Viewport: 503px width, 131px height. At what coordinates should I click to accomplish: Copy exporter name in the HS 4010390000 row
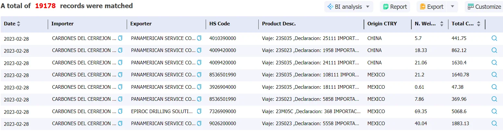click(199, 38)
